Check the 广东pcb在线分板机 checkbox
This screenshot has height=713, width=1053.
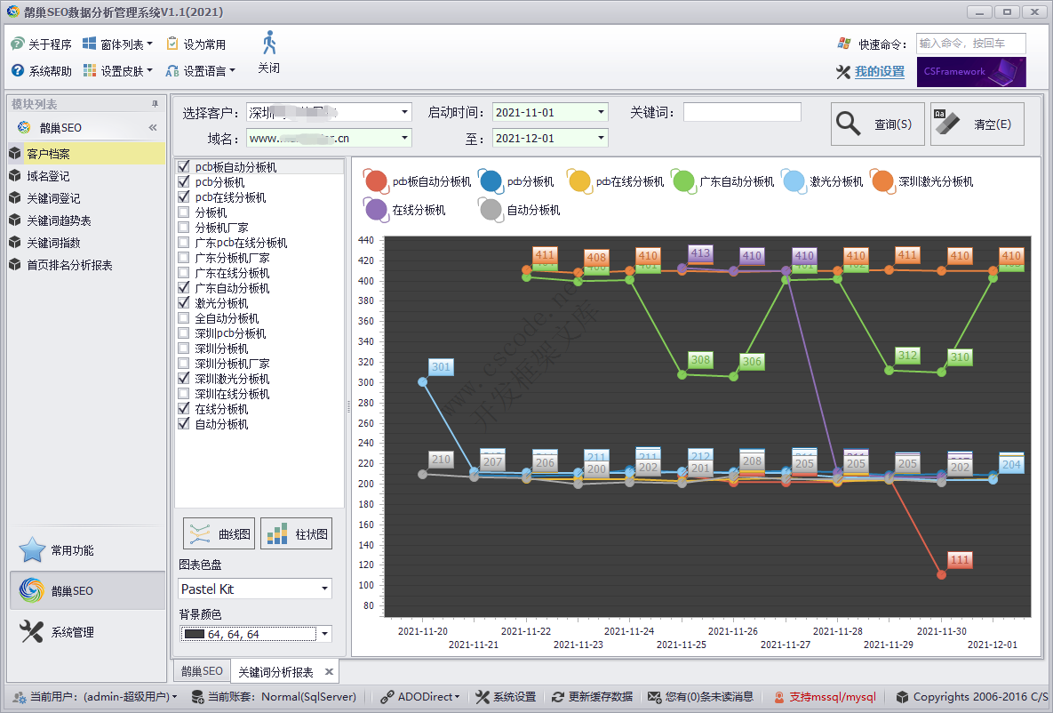[x=183, y=243]
